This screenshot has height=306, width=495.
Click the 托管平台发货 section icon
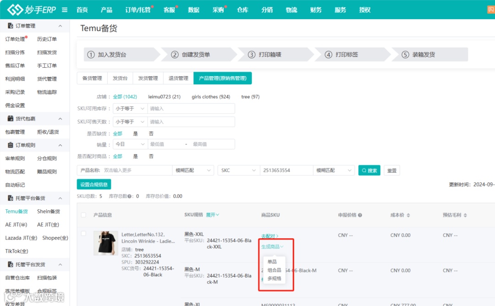[x=11, y=264]
